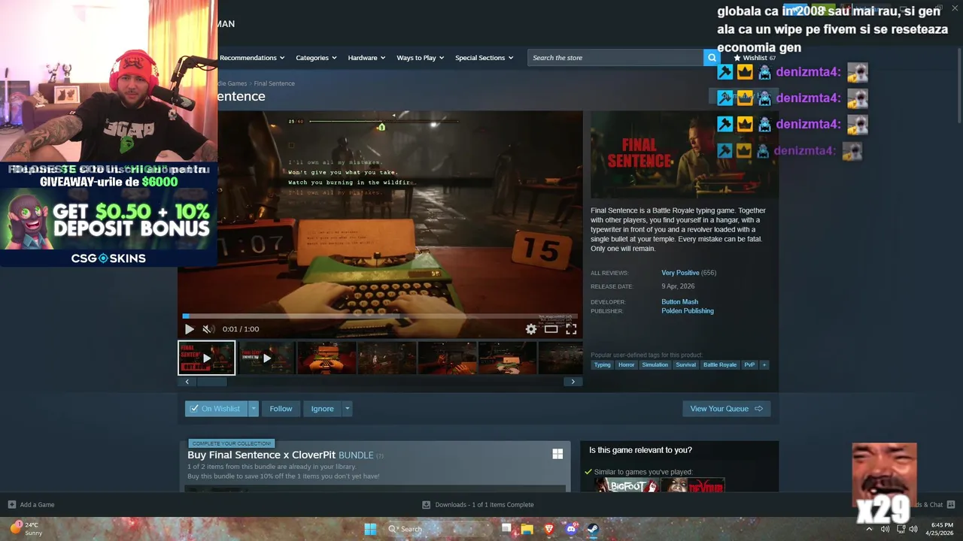963x541 pixels.
Task: Open the system tray volume speaker icon
Action: 913,529
